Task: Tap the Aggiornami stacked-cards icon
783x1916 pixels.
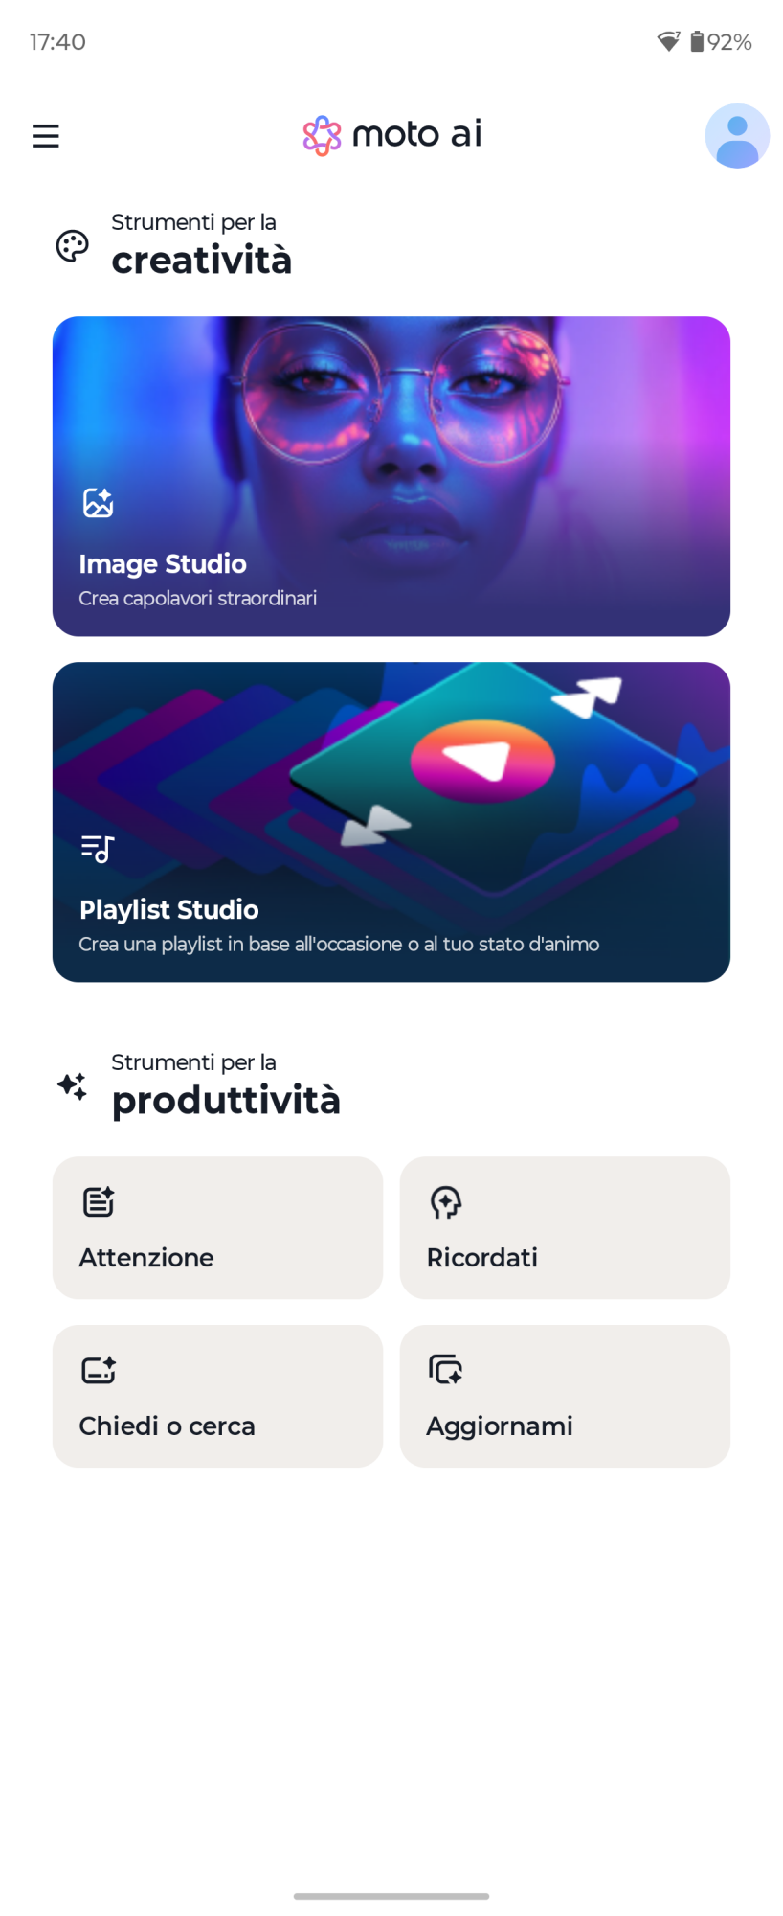Action: click(446, 1370)
